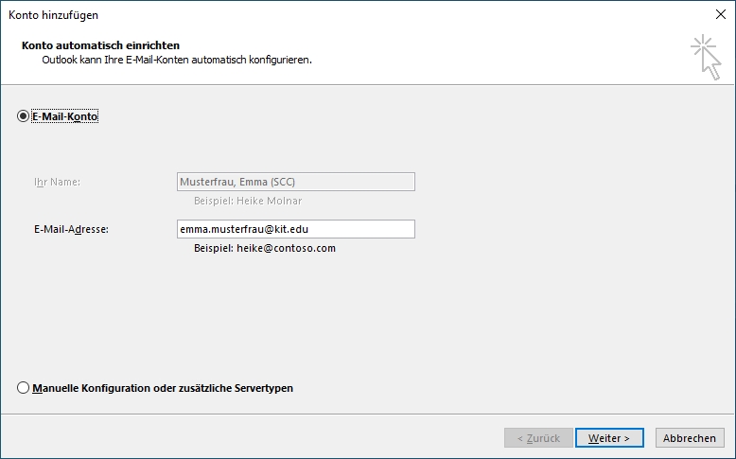Click the E-Mail-Adresse field label
This screenshot has width=736, height=459.
(71, 229)
